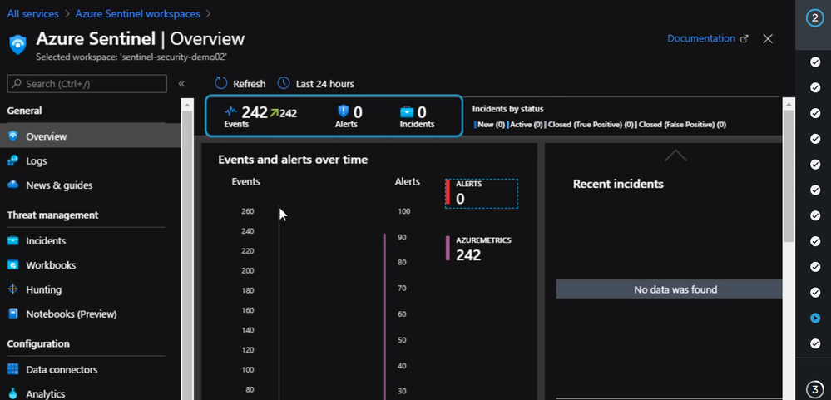The height and width of the screenshot is (400, 831).
Task: Click step 3 circle in the right rail
Action: 815,388
